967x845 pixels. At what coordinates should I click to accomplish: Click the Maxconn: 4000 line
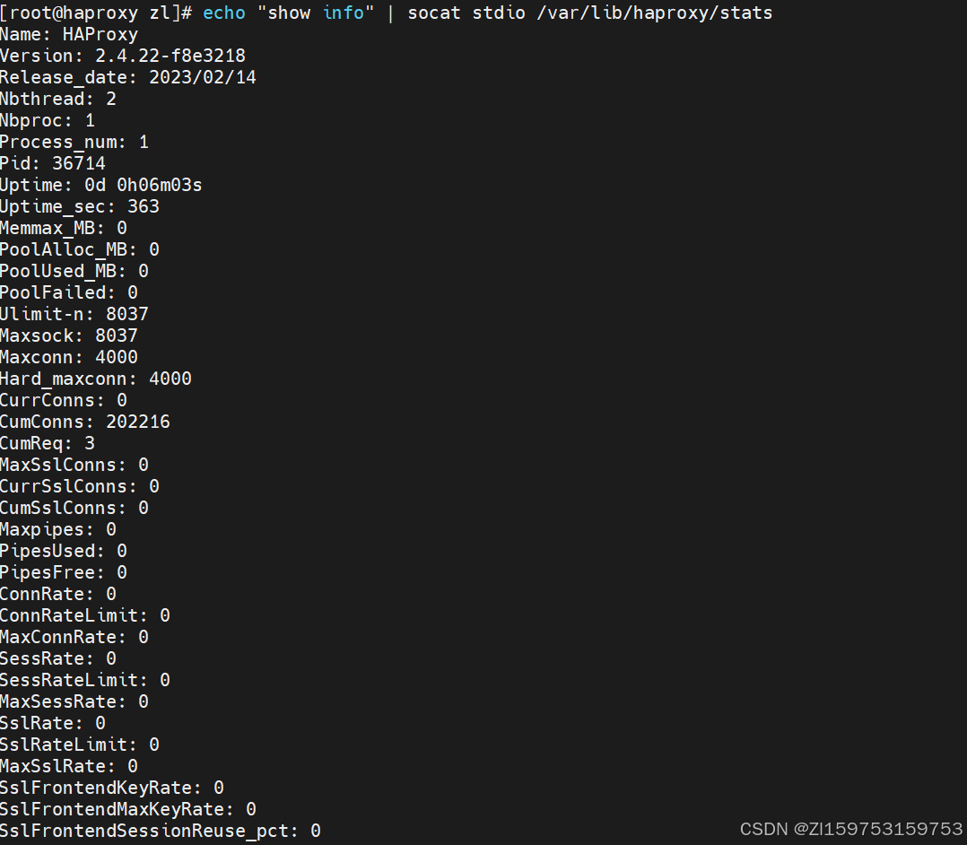[x=68, y=357]
